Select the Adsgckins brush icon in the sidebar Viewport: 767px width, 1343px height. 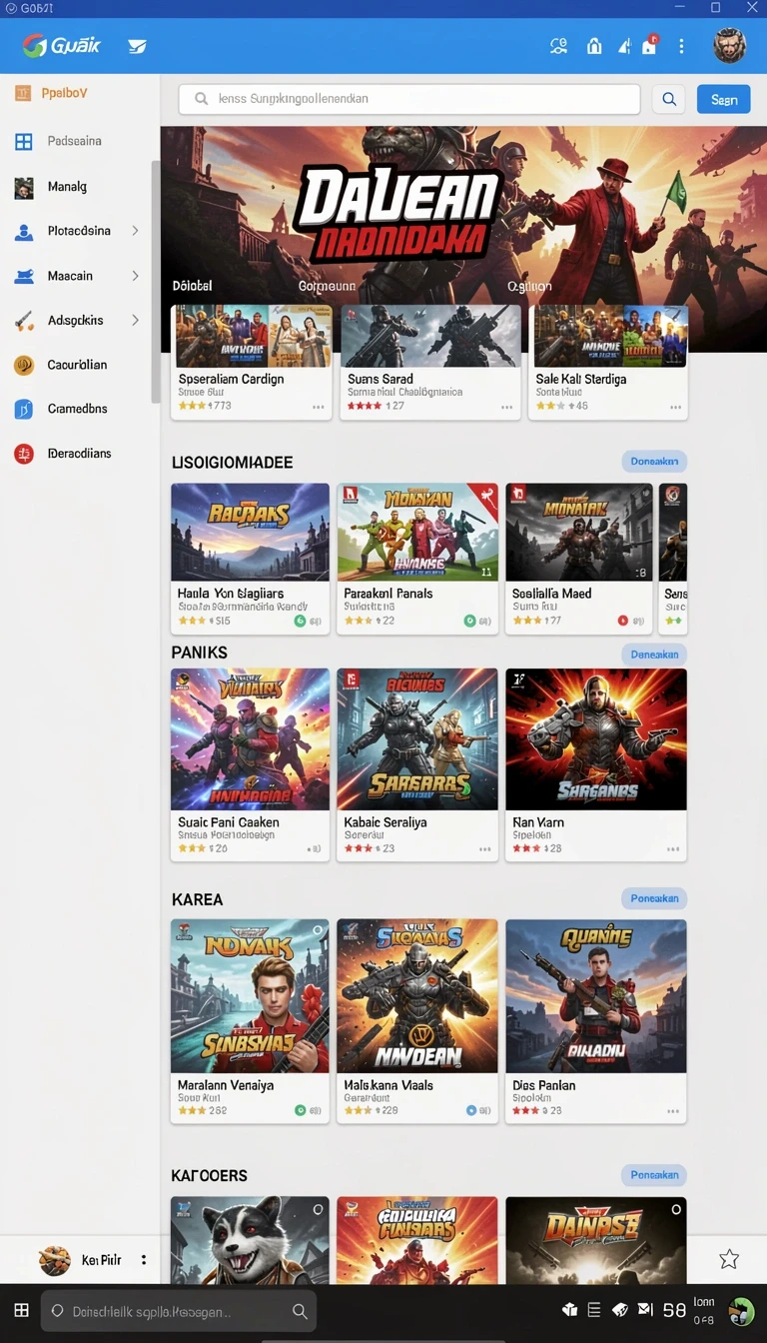(24, 321)
